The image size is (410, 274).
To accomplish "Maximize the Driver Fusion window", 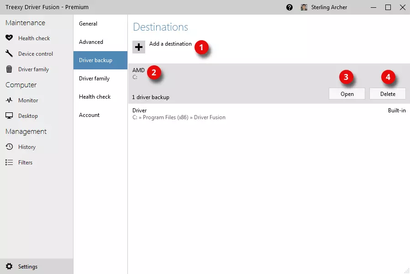I will click(x=388, y=7).
